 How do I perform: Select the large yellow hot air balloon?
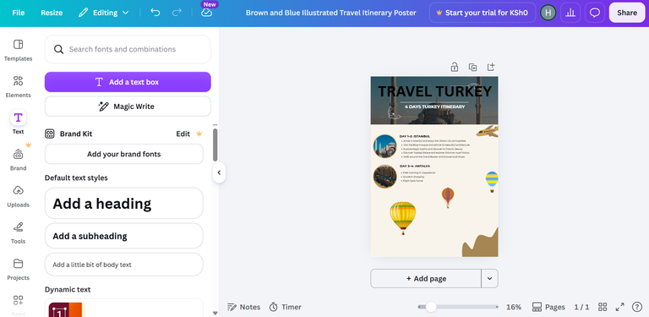click(x=403, y=218)
